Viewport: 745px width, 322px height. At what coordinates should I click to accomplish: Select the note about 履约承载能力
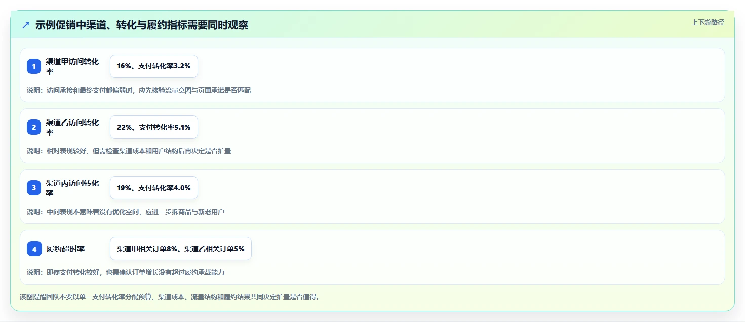click(126, 272)
